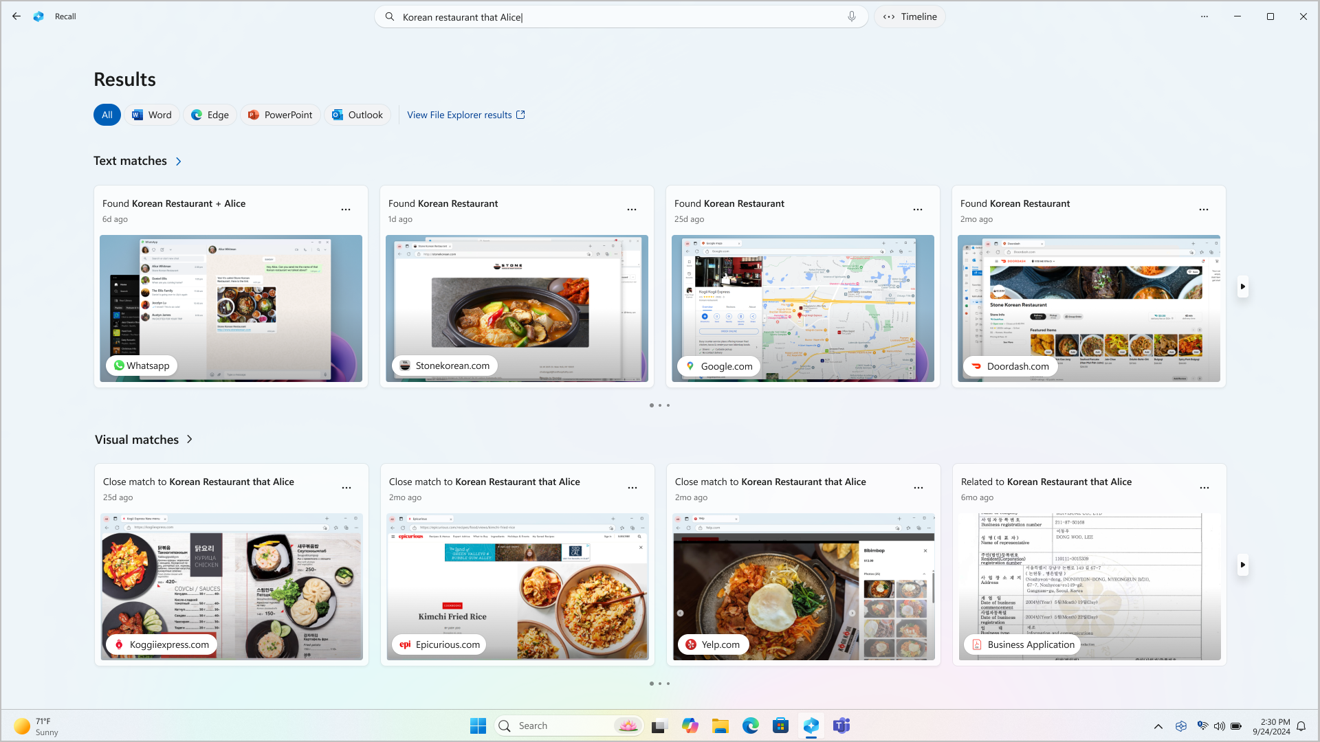The image size is (1320, 742).
Task: Expand the Text matches section
Action: click(179, 161)
